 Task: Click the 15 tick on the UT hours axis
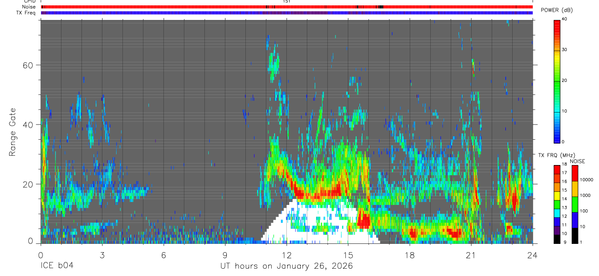click(348, 255)
